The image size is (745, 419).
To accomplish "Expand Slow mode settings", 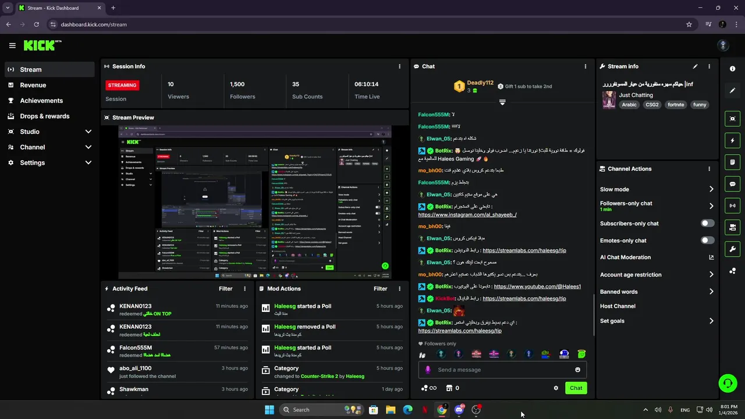I will coord(711,189).
